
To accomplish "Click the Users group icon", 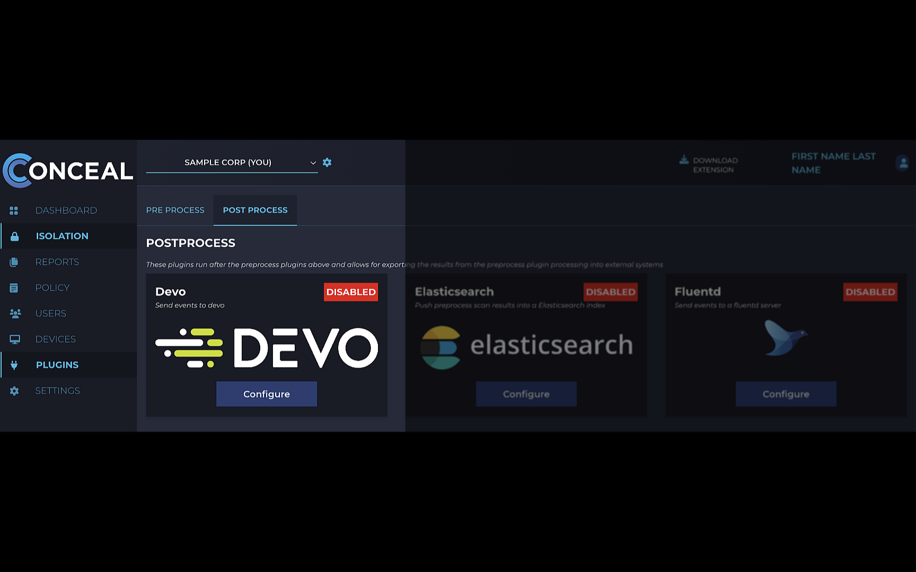I will pos(15,314).
